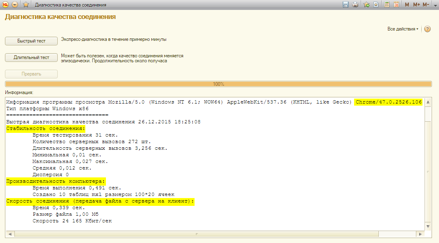Click the favorites star left of the title
This screenshot has width=439, height=243.
(26, 5)
